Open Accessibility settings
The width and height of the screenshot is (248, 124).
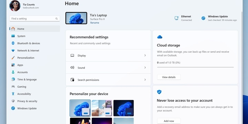pyautogui.click(x=35, y=94)
